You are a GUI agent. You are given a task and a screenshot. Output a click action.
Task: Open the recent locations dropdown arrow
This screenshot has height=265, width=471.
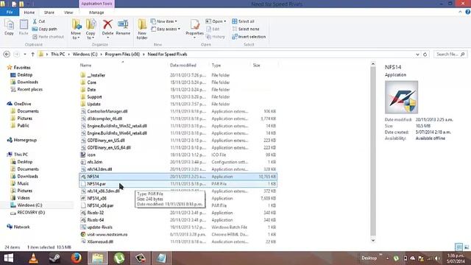[x=25, y=54]
